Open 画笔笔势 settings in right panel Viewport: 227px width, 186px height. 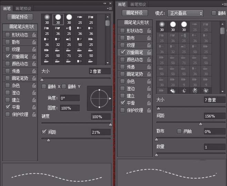coord(135,74)
